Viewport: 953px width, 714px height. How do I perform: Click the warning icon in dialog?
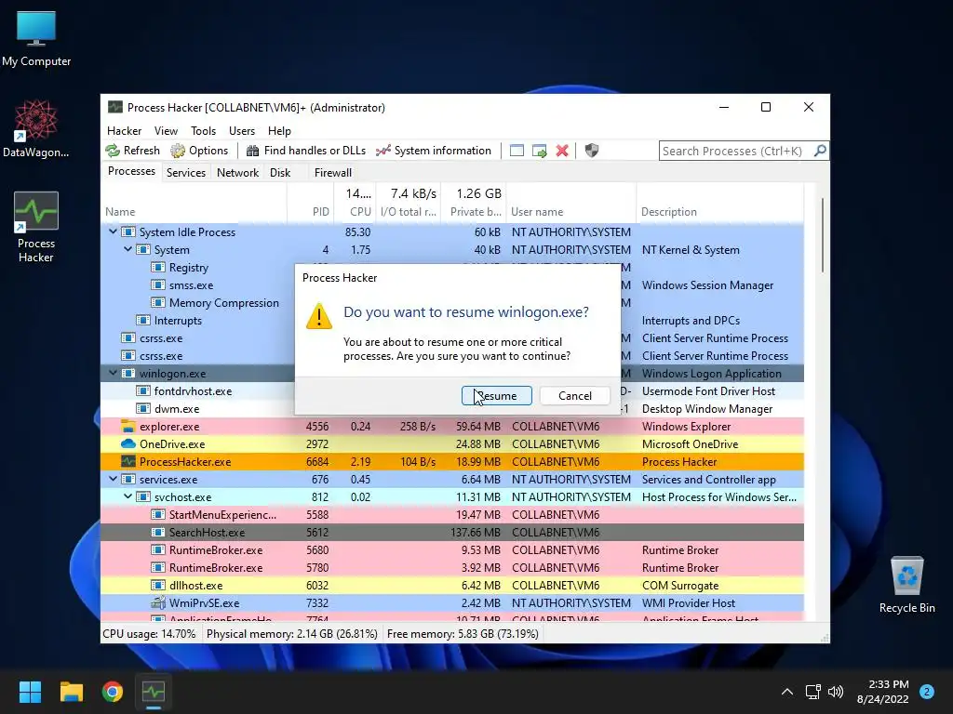pos(319,316)
